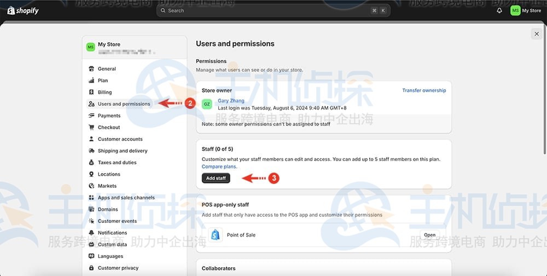Click the Plan chart icon in the sidebar
This screenshot has width=547, height=276.
[x=91, y=81]
